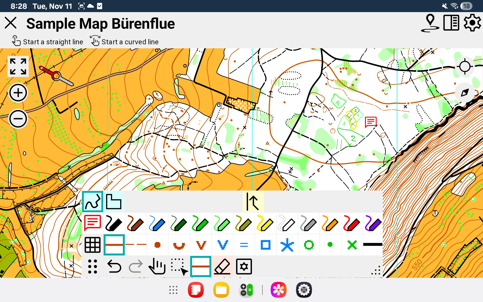Tap the move-to-top arrow tool
This screenshot has height=302, width=483.
click(253, 202)
